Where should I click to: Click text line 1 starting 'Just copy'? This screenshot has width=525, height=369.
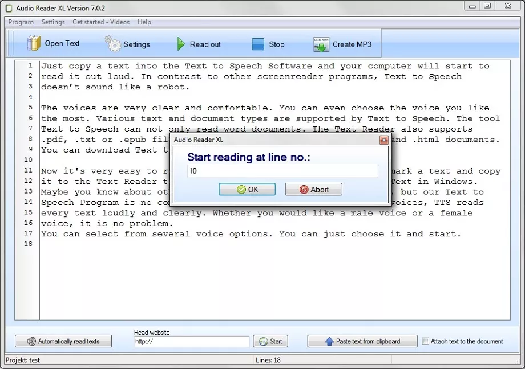[265, 66]
